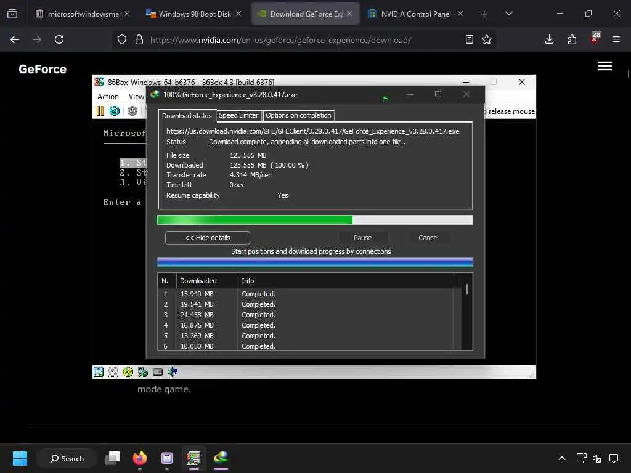The height and width of the screenshot is (473, 631).
Task: Click the CD-ROM disc icon in 86Box status bar
Action: click(128, 372)
